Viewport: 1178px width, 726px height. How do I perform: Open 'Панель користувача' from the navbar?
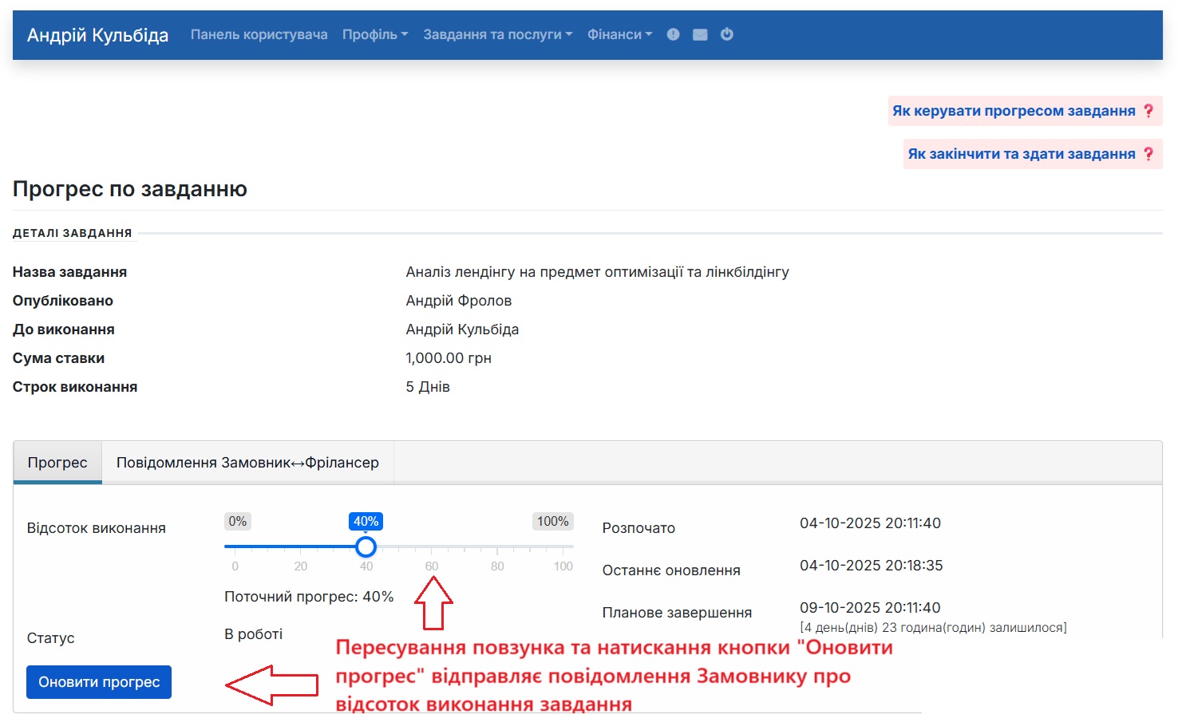259,34
